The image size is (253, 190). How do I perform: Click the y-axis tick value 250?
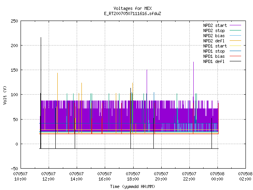click(x=14, y=21)
